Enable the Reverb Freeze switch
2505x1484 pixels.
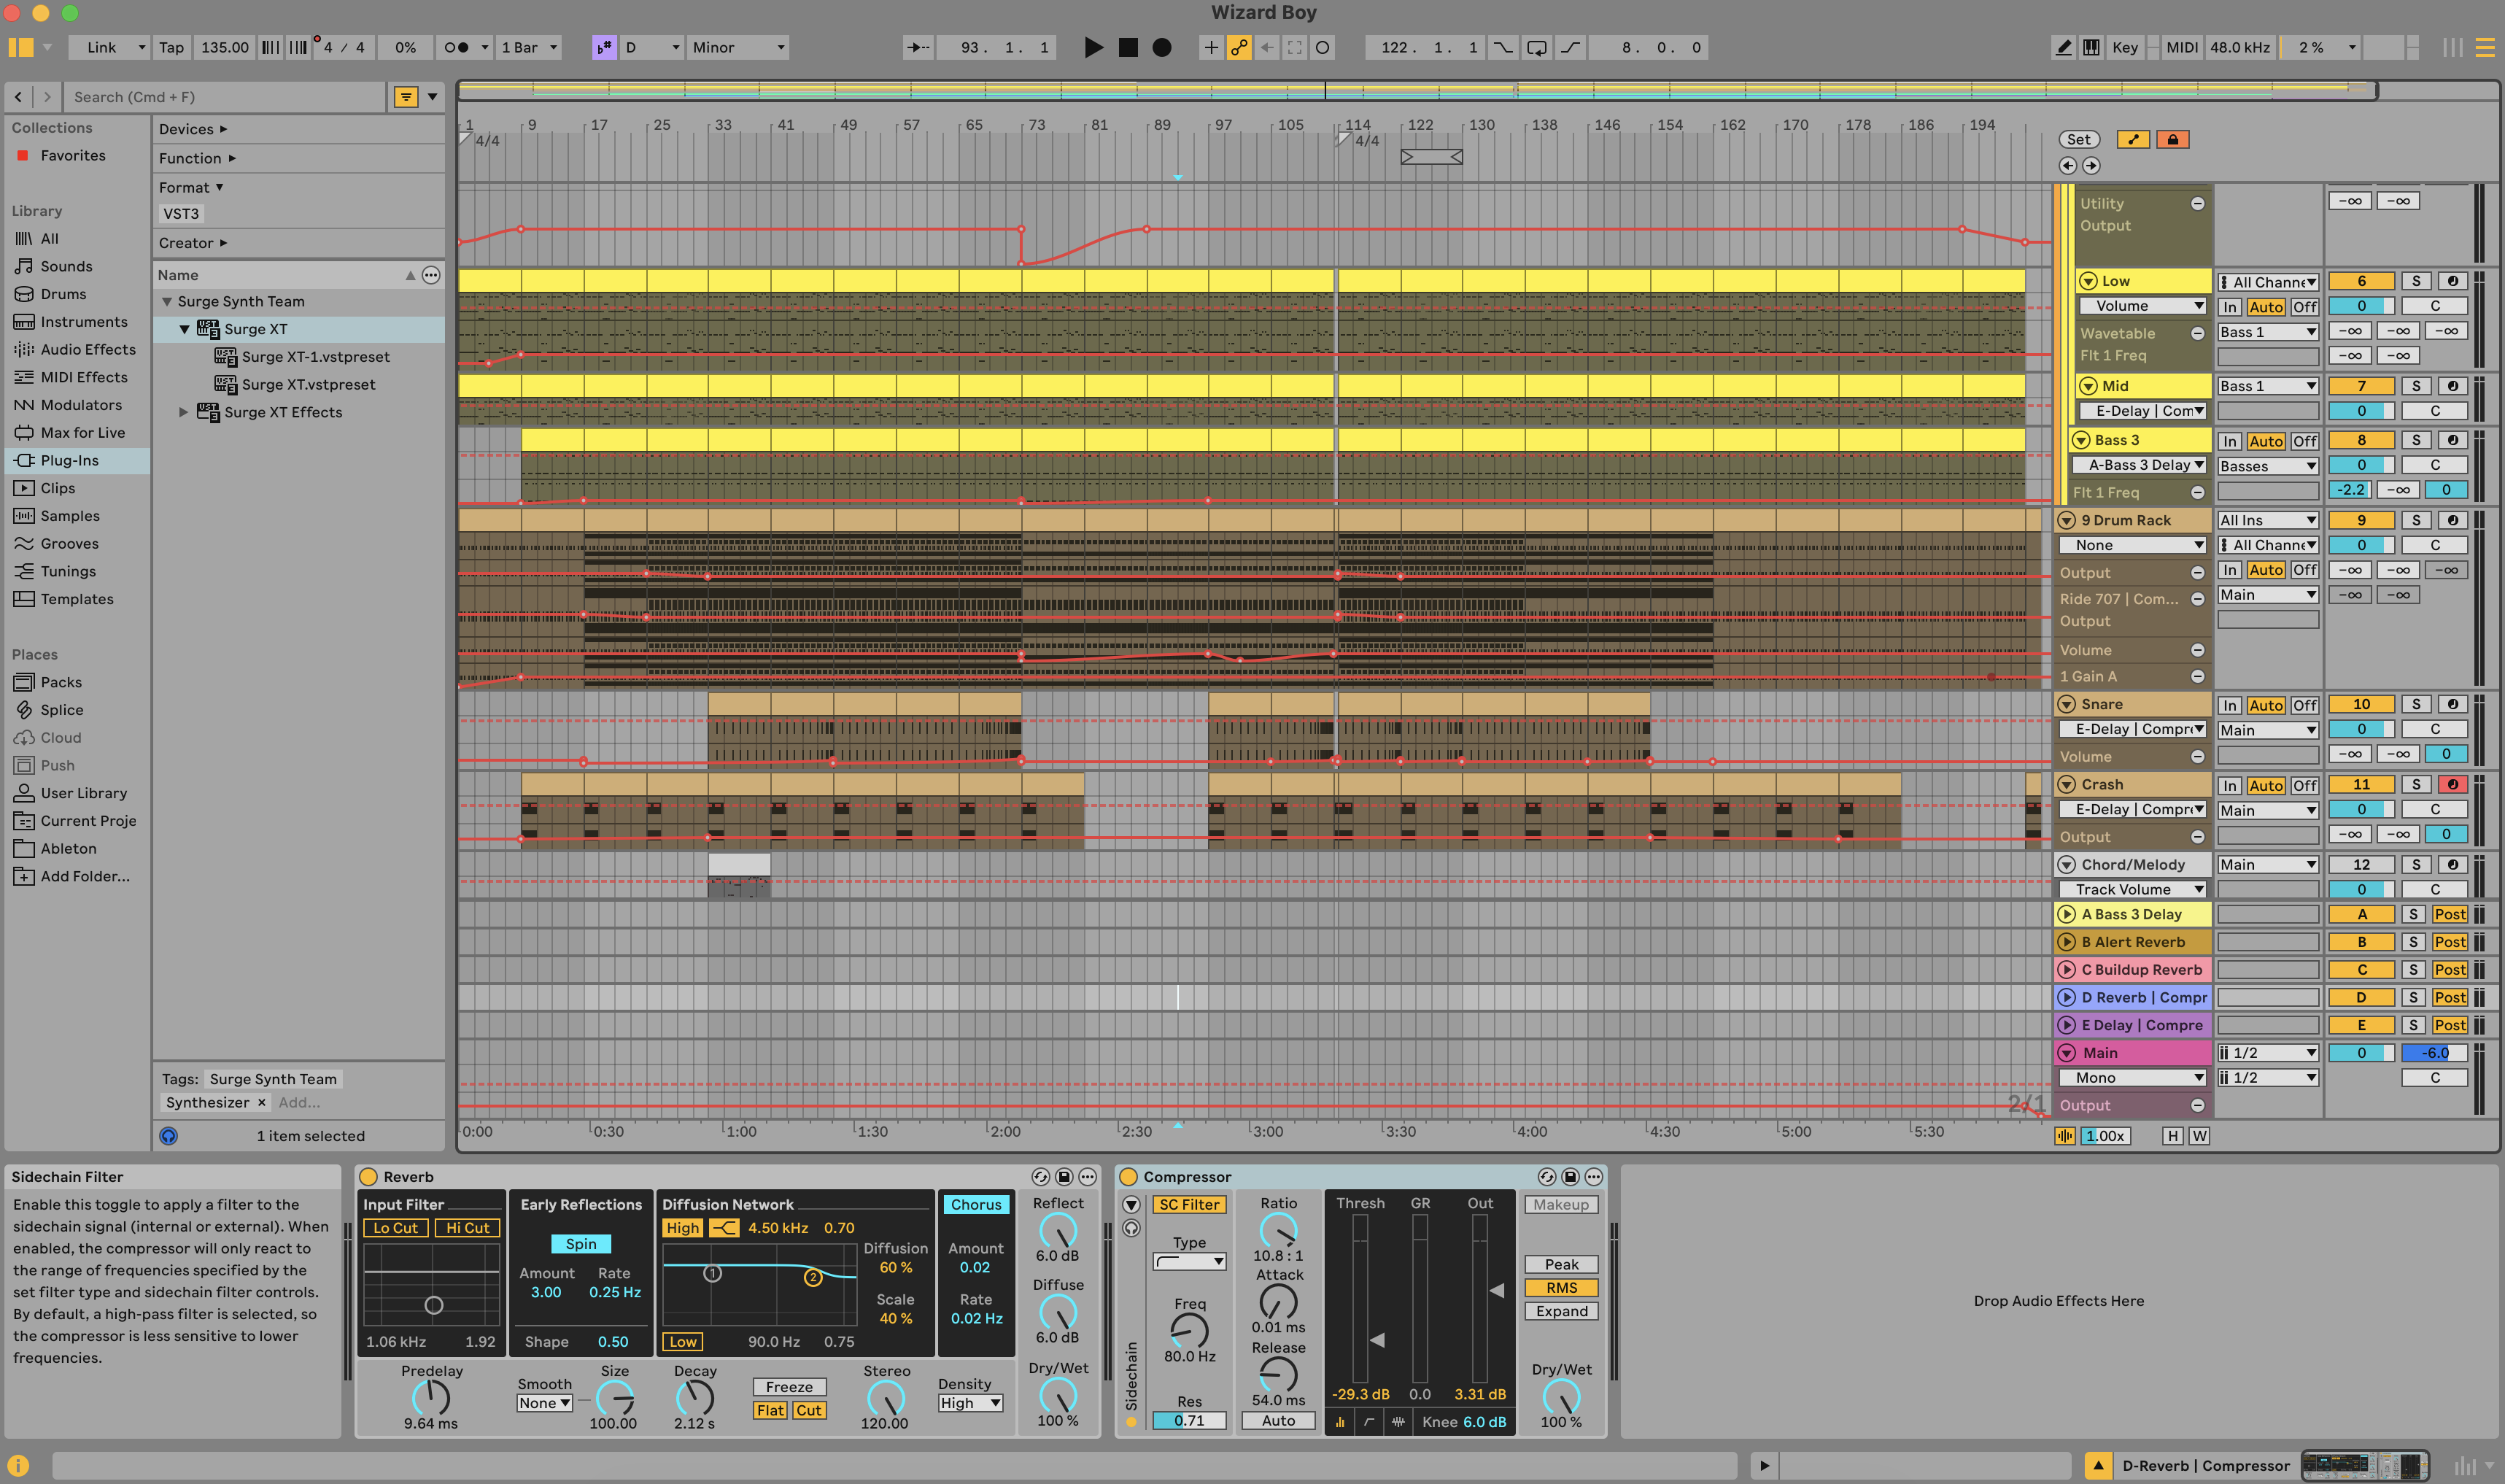click(x=789, y=1387)
